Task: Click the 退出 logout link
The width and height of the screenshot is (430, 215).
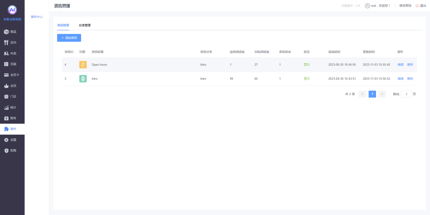Action: point(421,6)
